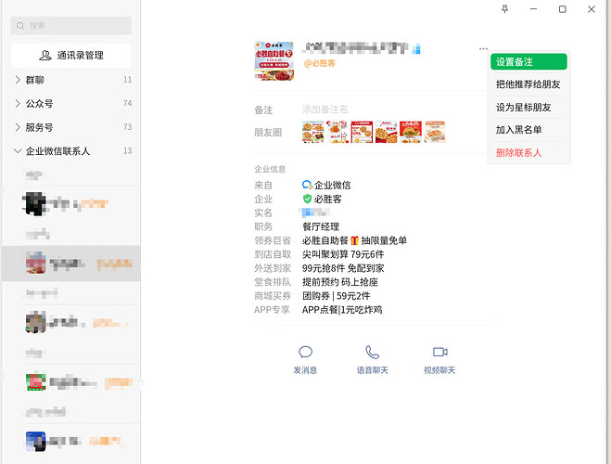Image resolution: width=611 pixels, height=464 pixels.
Task: Expand the 公众号 group
Action: [18, 103]
